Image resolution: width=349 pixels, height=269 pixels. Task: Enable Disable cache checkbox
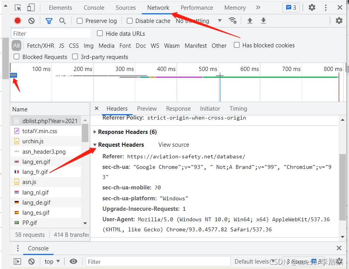click(130, 21)
